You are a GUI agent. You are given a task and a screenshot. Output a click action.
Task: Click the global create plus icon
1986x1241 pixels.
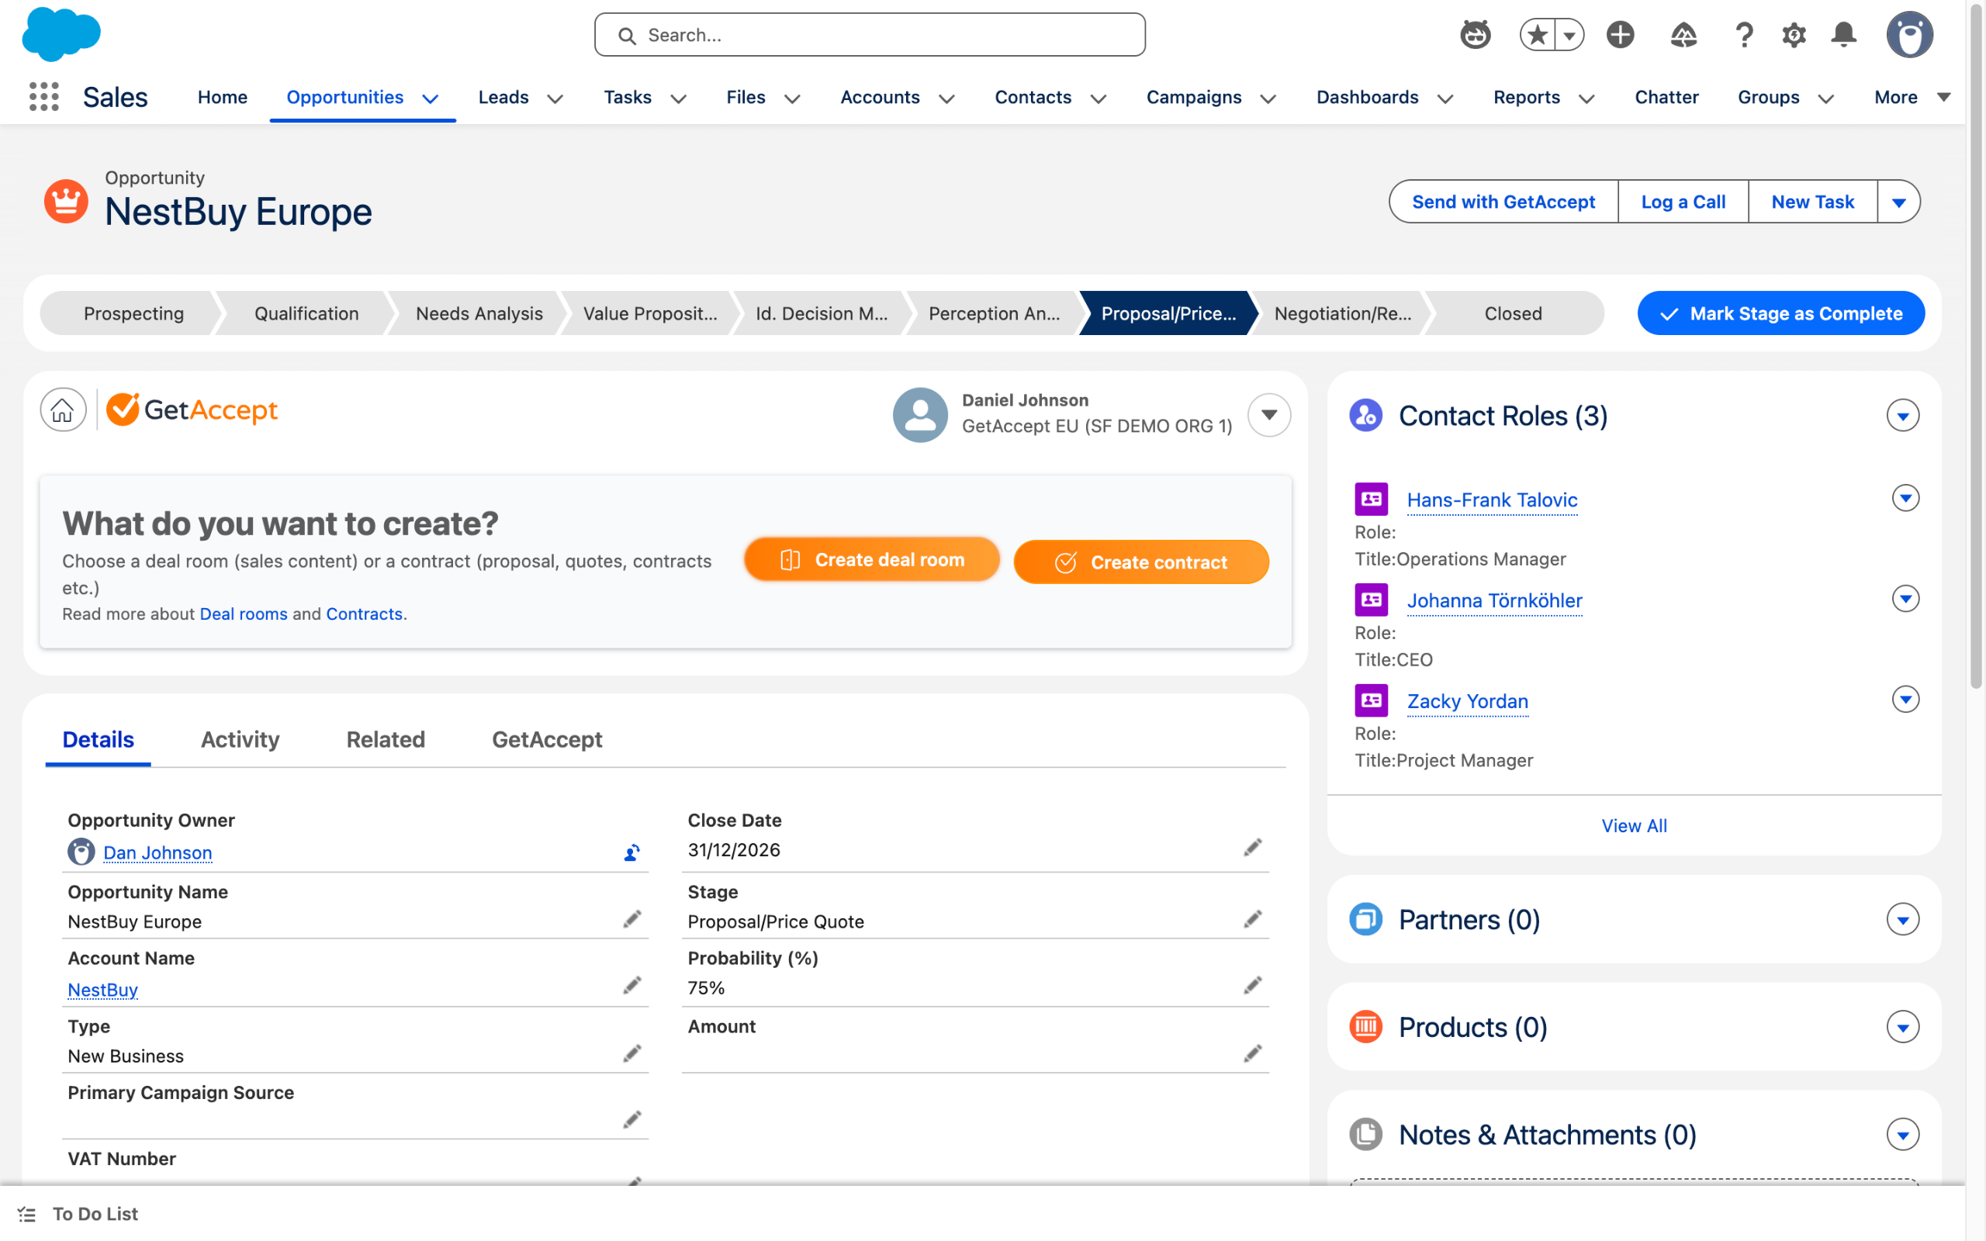[1620, 36]
